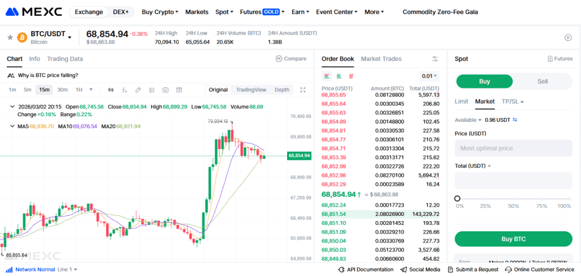The image size is (581, 276).
Task: Select the Buy side toggle
Action: [x=485, y=82]
